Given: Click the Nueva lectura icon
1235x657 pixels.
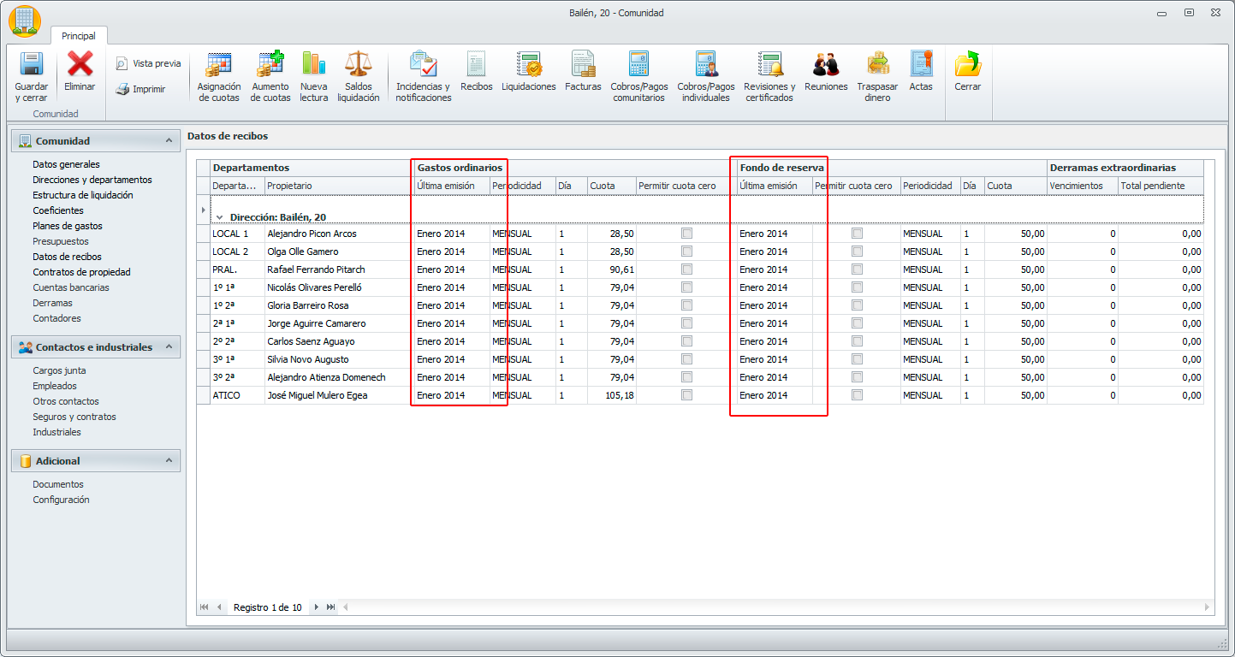Looking at the screenshot, I should [314, 64].
